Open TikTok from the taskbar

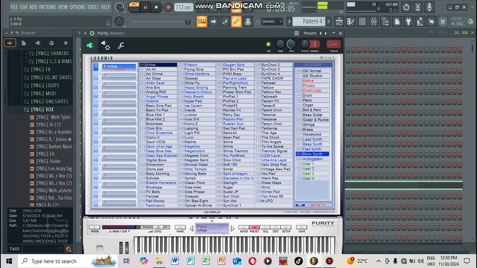pyautogui.click(x=298, y=261)
